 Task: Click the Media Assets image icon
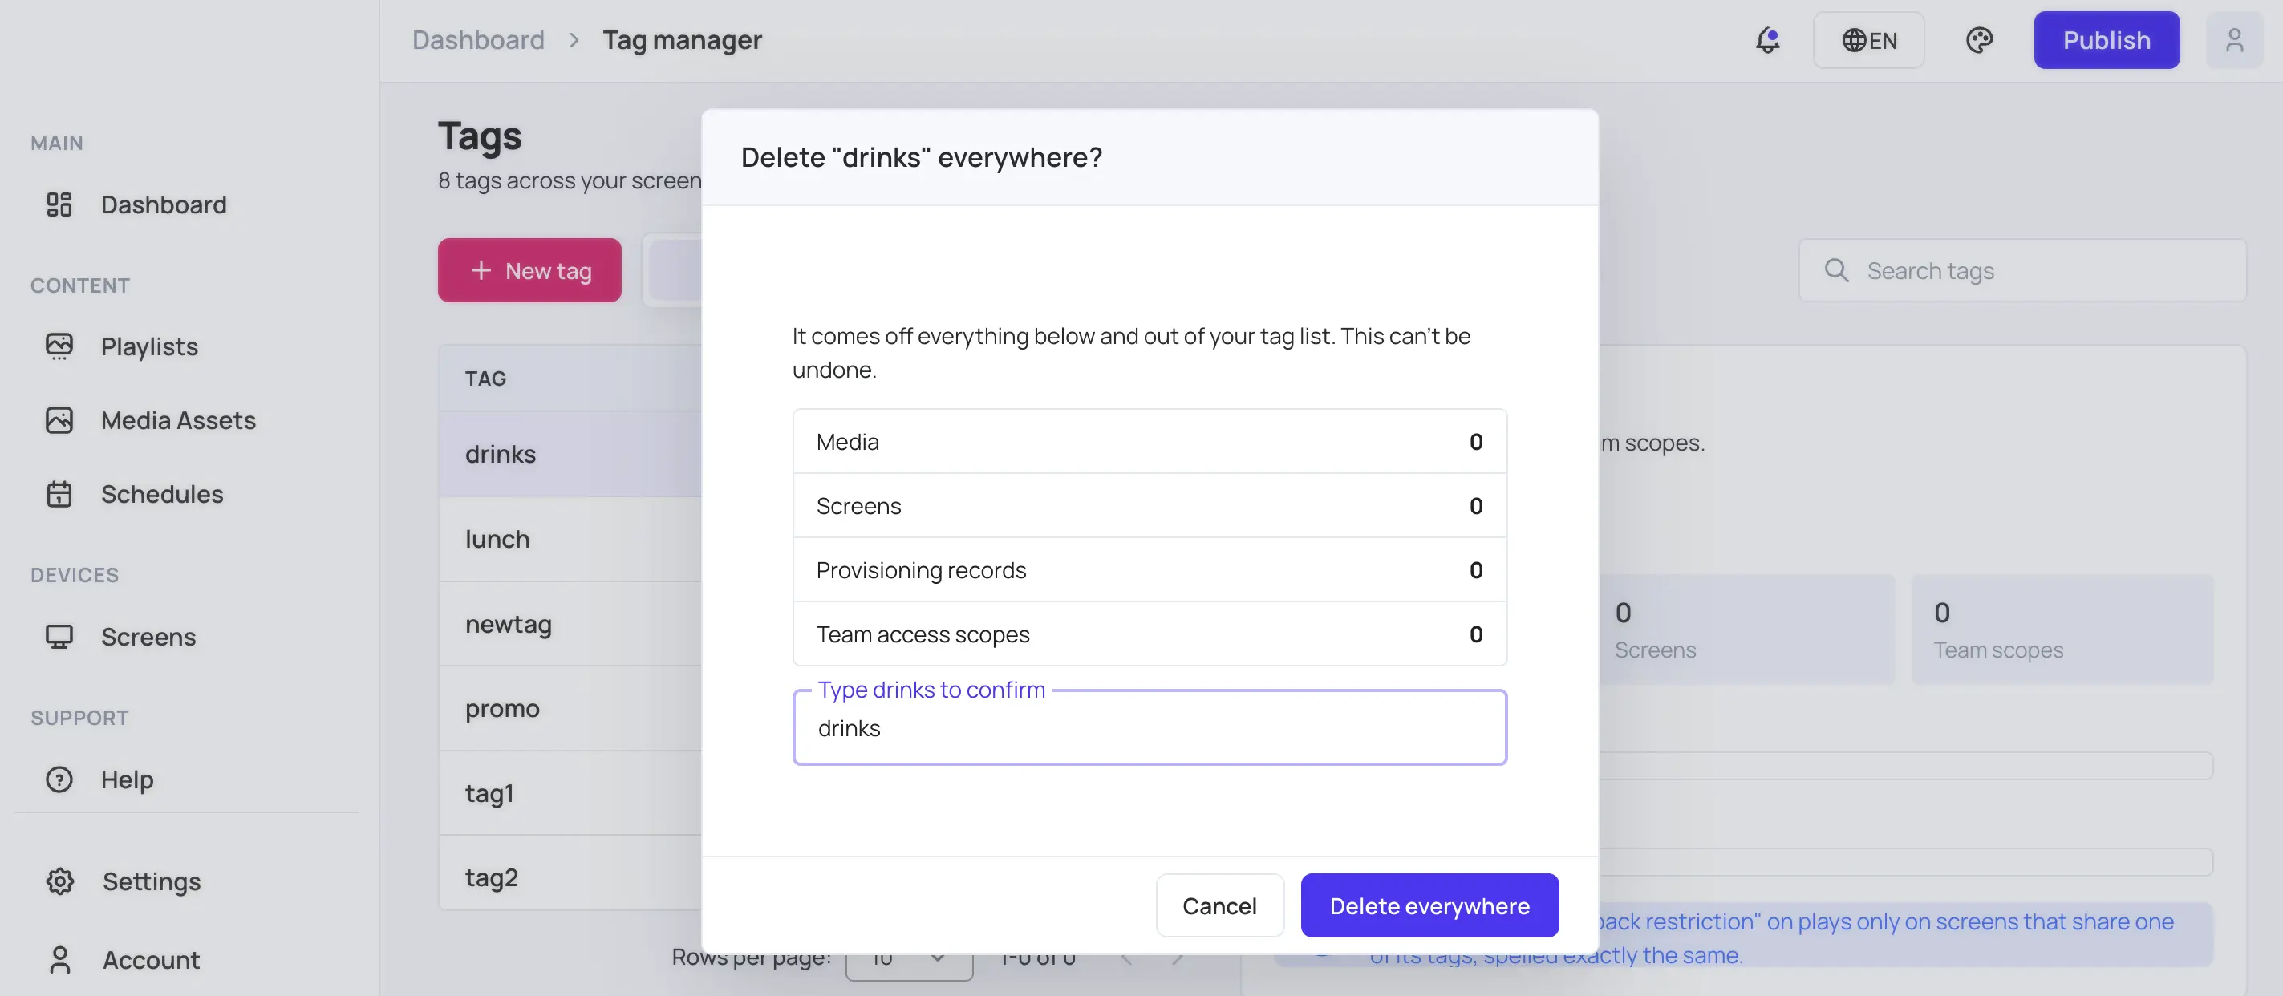tap(59, 420)
